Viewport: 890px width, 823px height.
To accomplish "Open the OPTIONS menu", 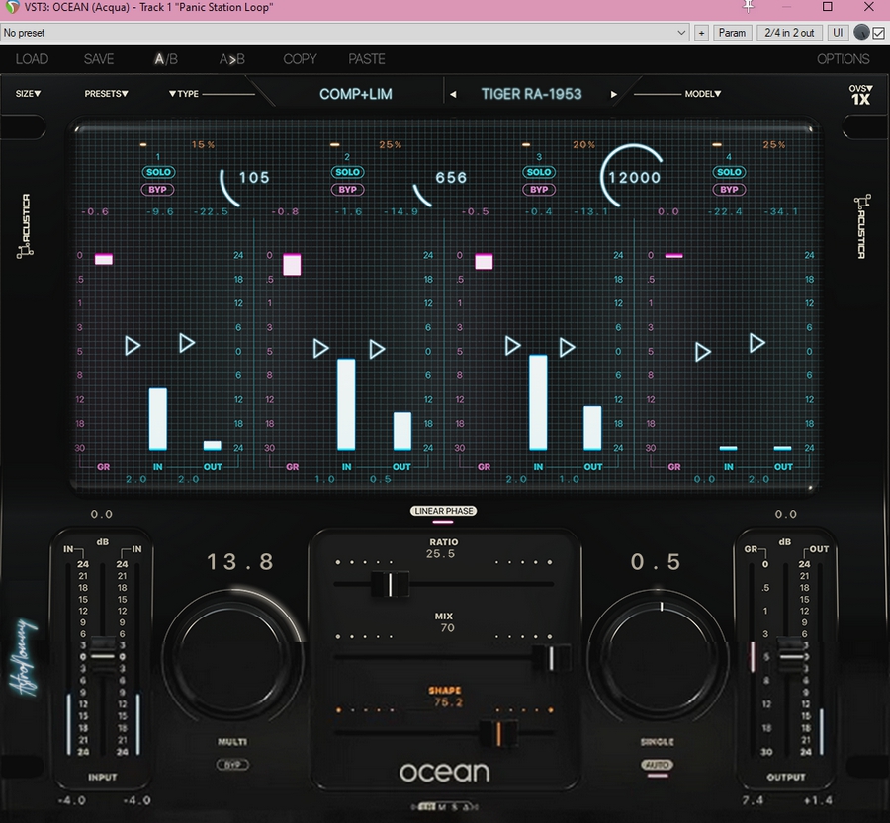I will click(x=843, y=59).
